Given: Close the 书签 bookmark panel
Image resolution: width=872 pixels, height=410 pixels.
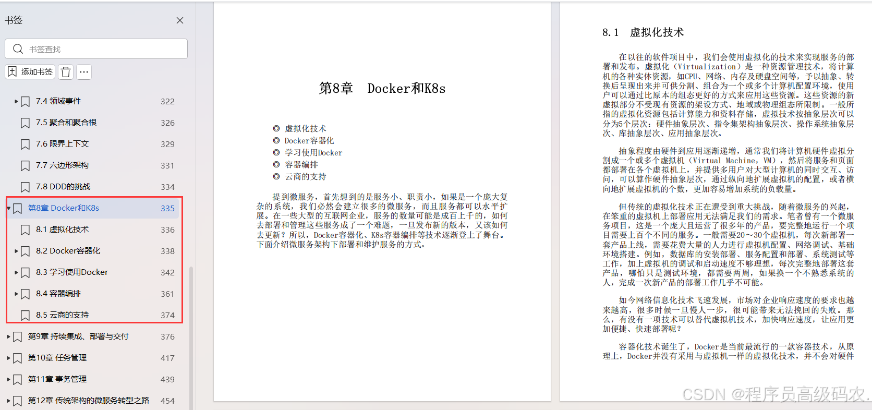Looking at the screenshot, I should (180, 20).
